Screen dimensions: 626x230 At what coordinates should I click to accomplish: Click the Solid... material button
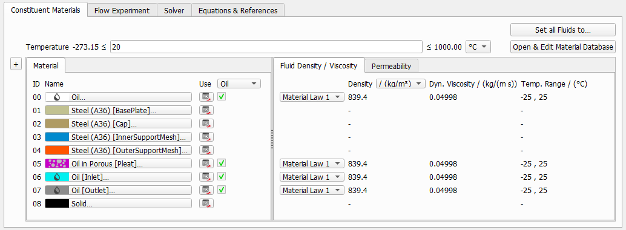click(118, 203)
